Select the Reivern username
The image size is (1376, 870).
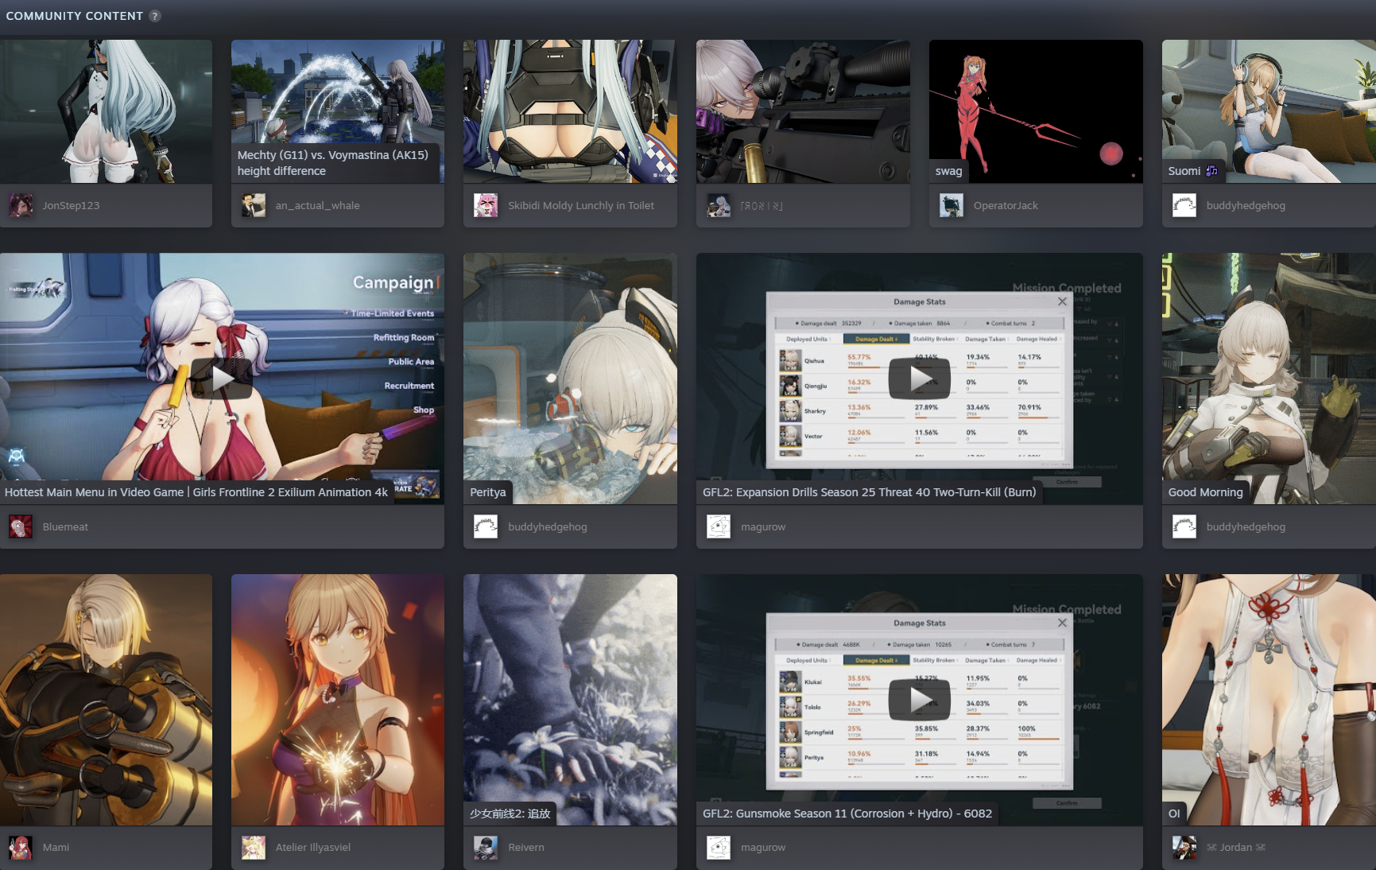click(x=526, y=847)
